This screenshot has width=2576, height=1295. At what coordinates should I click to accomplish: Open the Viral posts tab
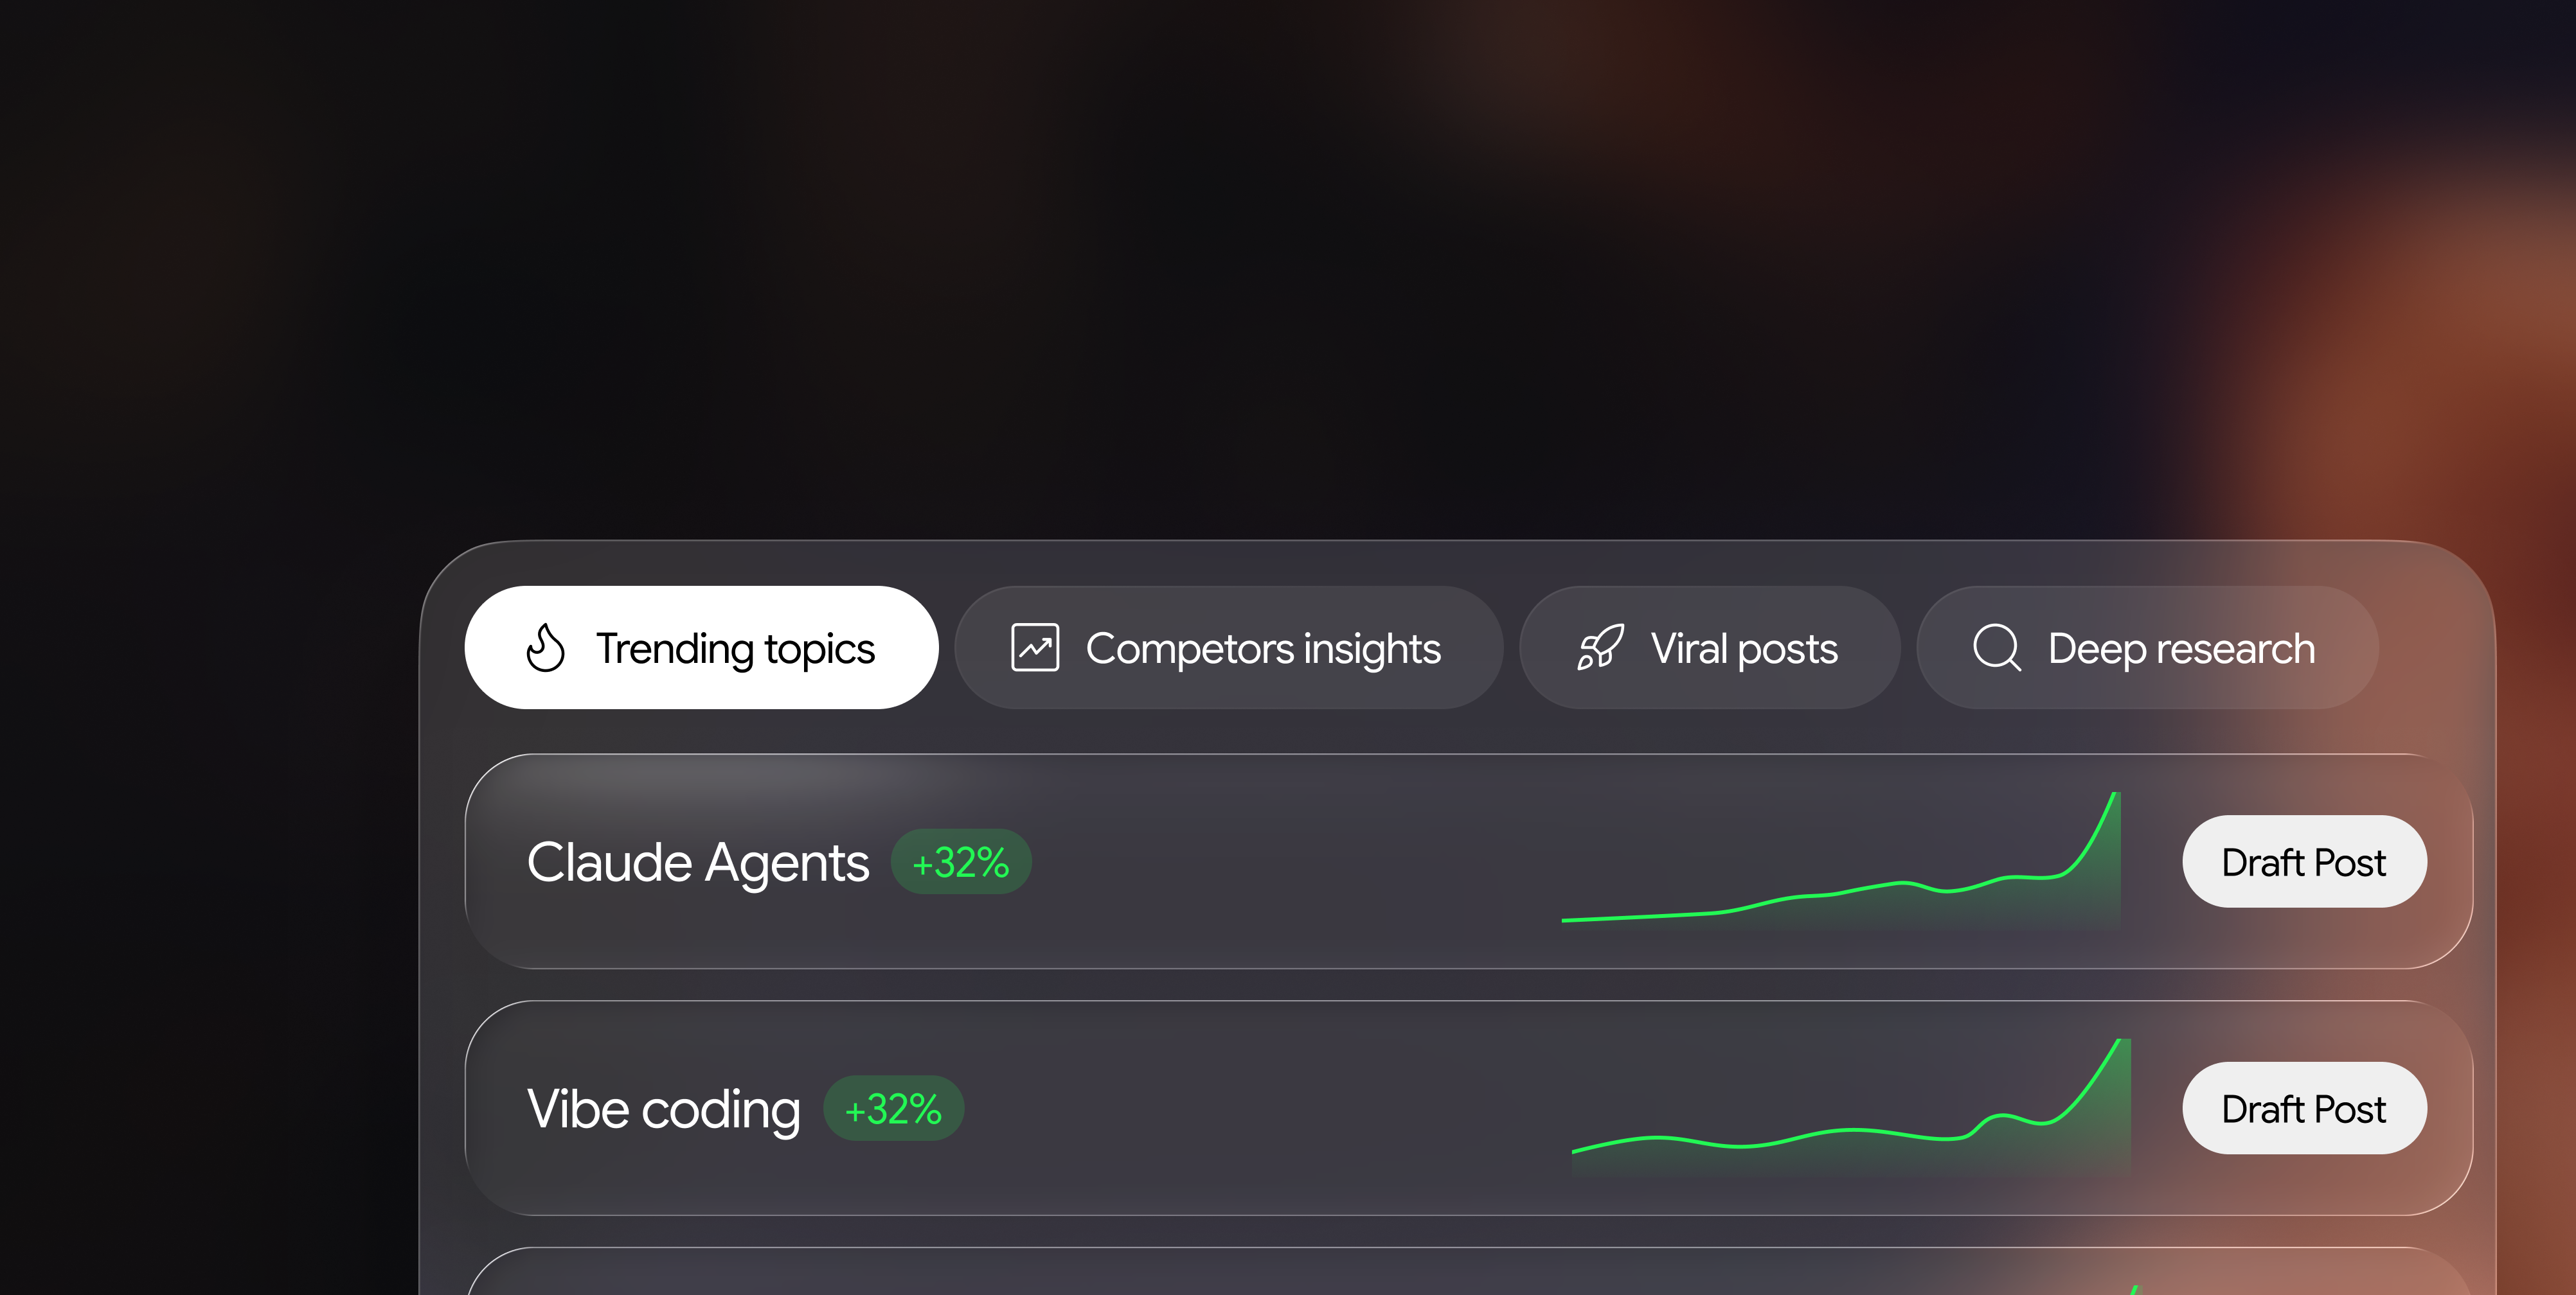(x=1710, y=647)
